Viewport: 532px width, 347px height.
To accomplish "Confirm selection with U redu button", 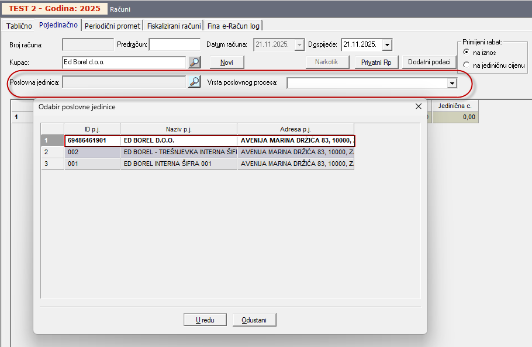I will pyautogui.click(x=204, y=320).
